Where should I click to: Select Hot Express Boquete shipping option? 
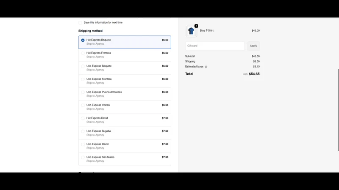click(x=125, y=42)
